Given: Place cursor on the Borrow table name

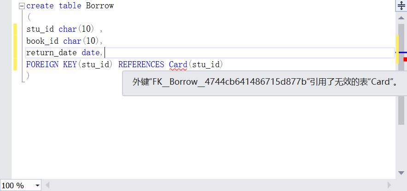Looking at the screenshot, I should 100,6.
